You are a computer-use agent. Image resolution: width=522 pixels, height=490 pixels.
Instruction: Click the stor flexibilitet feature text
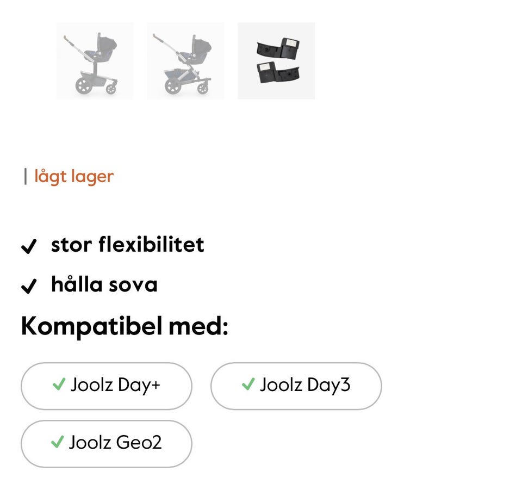pos(127,245)
